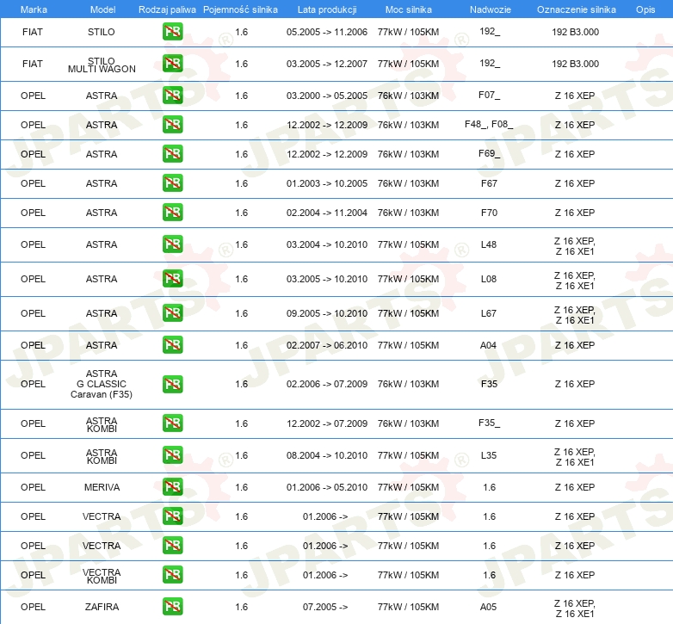Screen dimensions: 673x624
Task: Select the ZAFIRA model name
Action: point(102,607)
